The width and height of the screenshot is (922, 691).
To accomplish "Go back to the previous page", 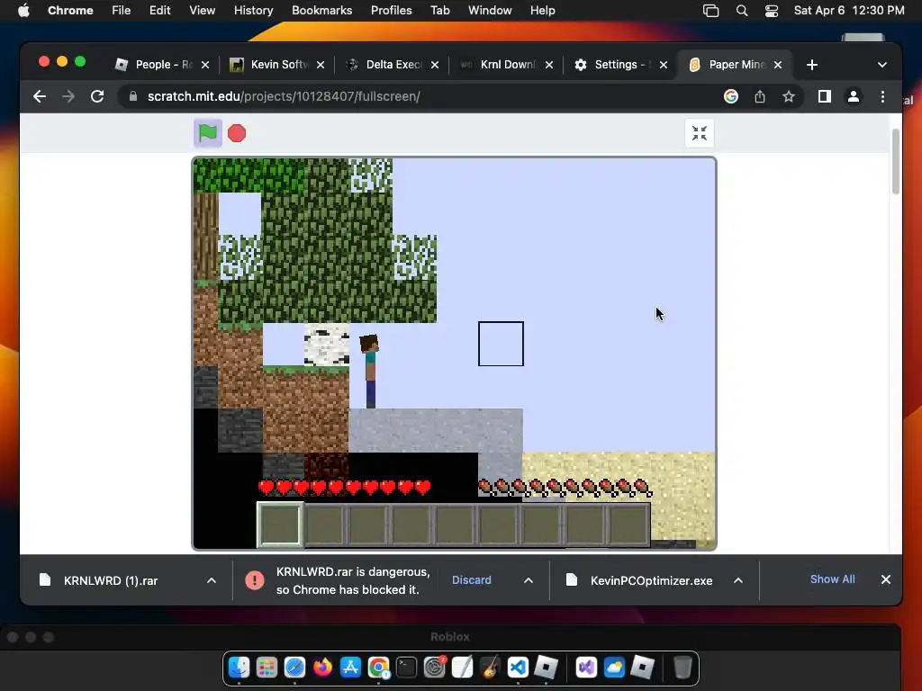I will point(40,96).
